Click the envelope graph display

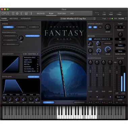pos(21,86)
